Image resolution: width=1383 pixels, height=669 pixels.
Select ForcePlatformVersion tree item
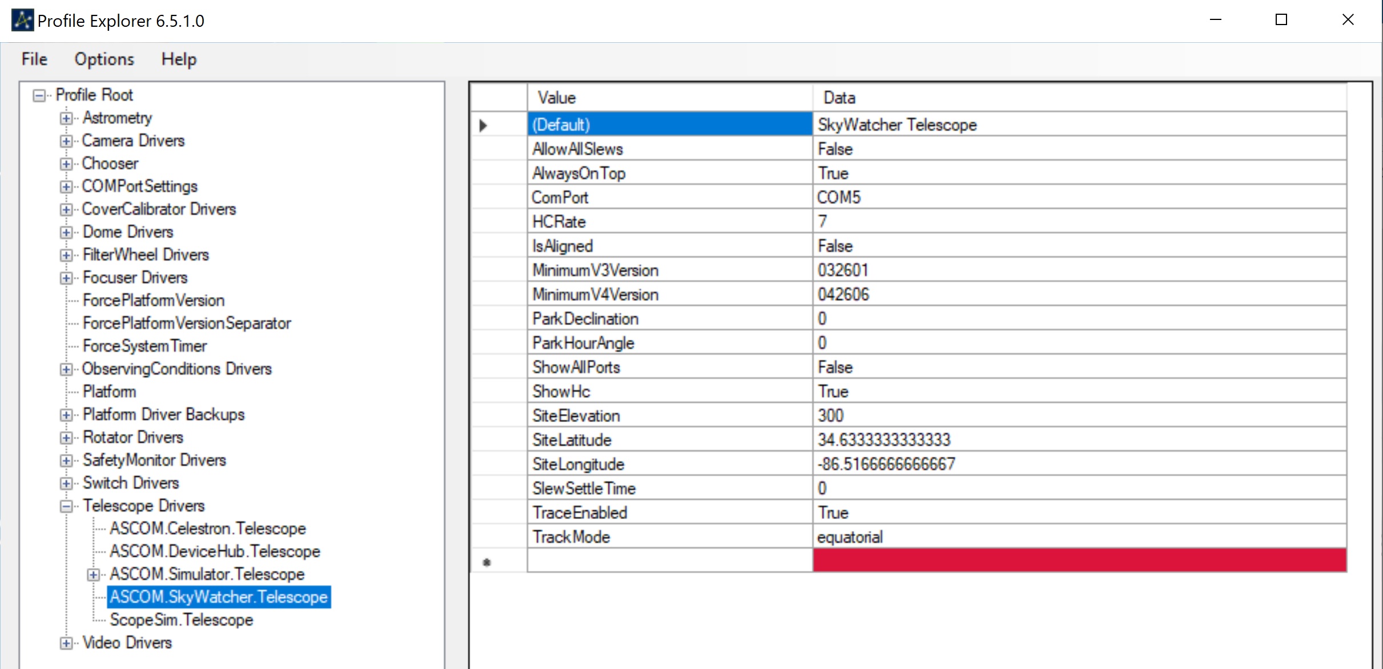[153, 300]
